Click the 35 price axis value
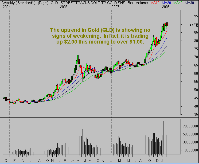The width and height of the screenshot is (199, 164). point(196,114)
